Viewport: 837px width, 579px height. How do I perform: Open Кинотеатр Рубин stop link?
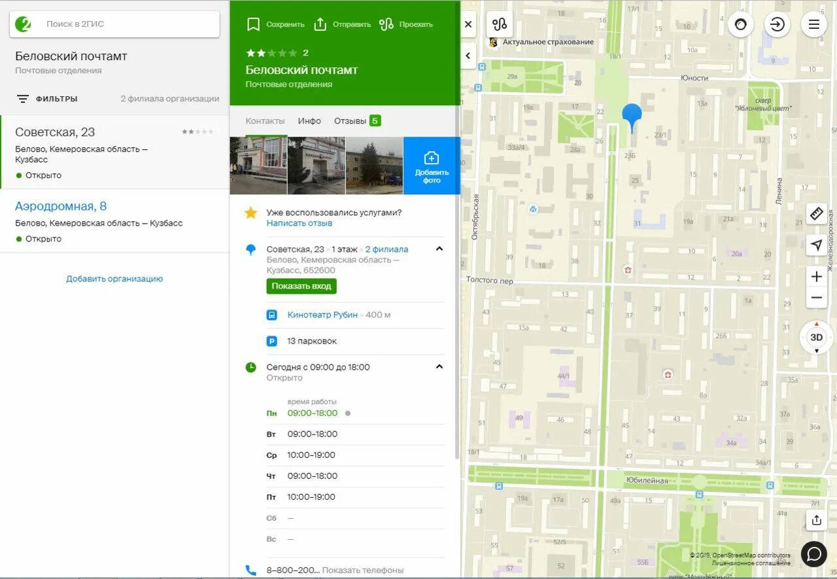tap(322, 315)
